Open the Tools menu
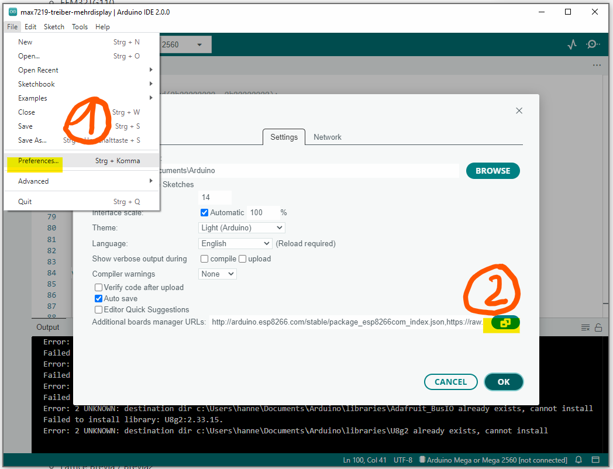 coord(80,26)
